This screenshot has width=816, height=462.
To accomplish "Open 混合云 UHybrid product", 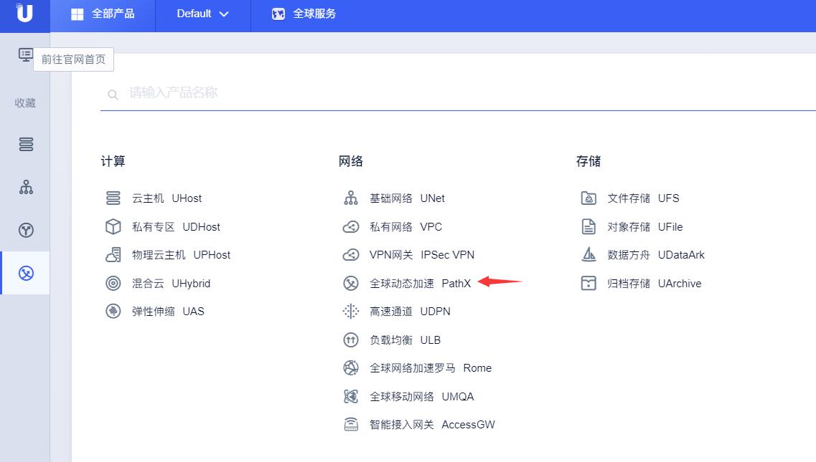I will (172, 283).
